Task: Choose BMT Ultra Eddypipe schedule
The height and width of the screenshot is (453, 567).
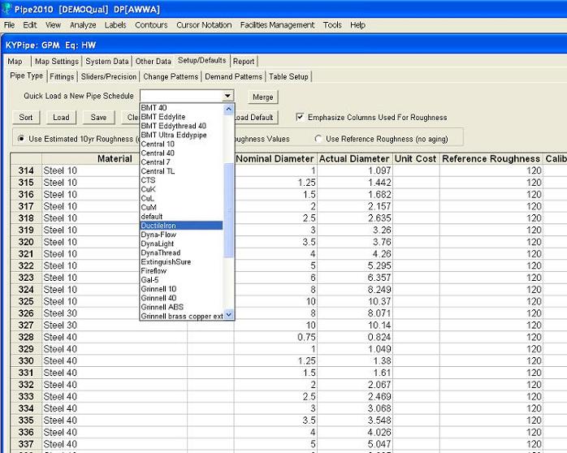Action: click(181, 135)
